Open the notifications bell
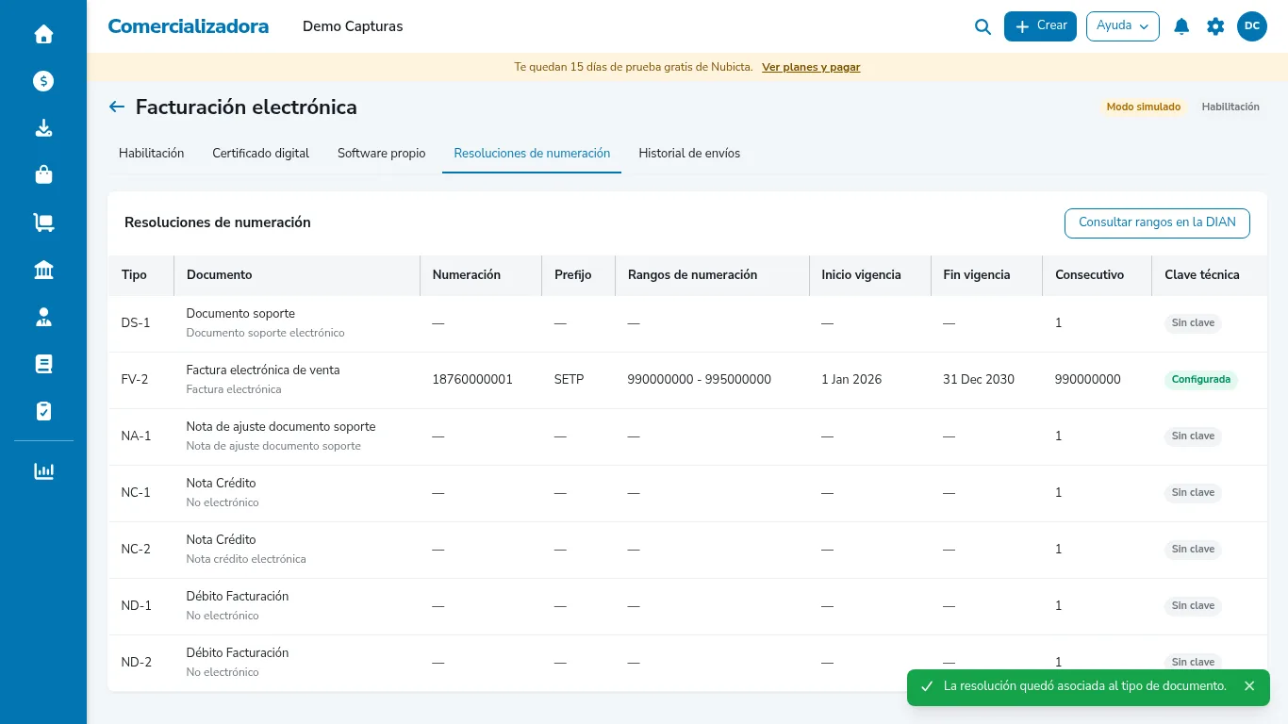 pyautogui.click(x=1181, y=26)
